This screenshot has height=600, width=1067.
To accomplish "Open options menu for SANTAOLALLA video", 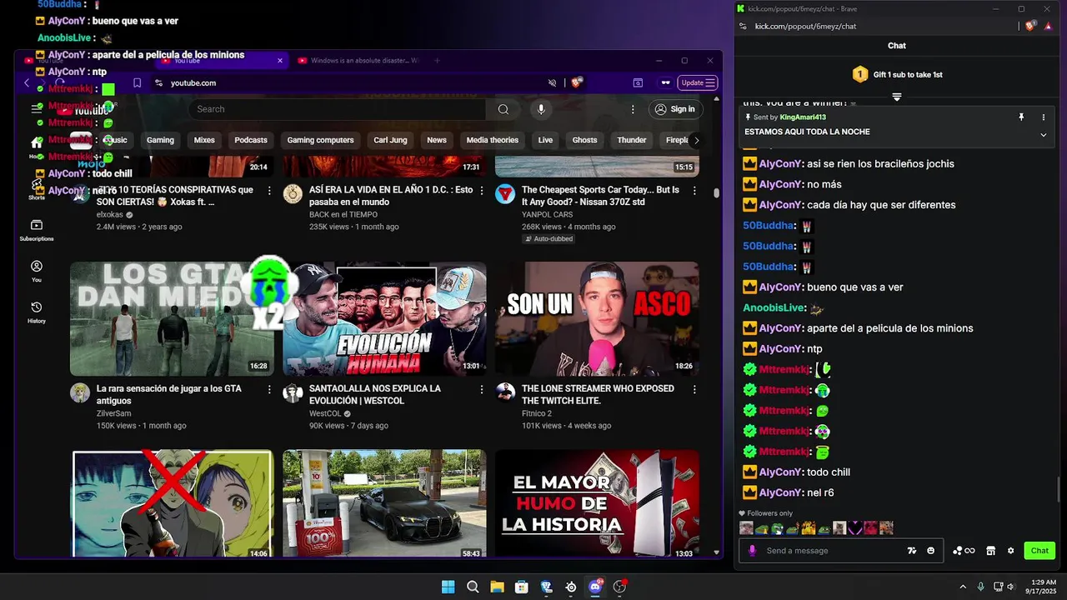I will tap(482, 389).
